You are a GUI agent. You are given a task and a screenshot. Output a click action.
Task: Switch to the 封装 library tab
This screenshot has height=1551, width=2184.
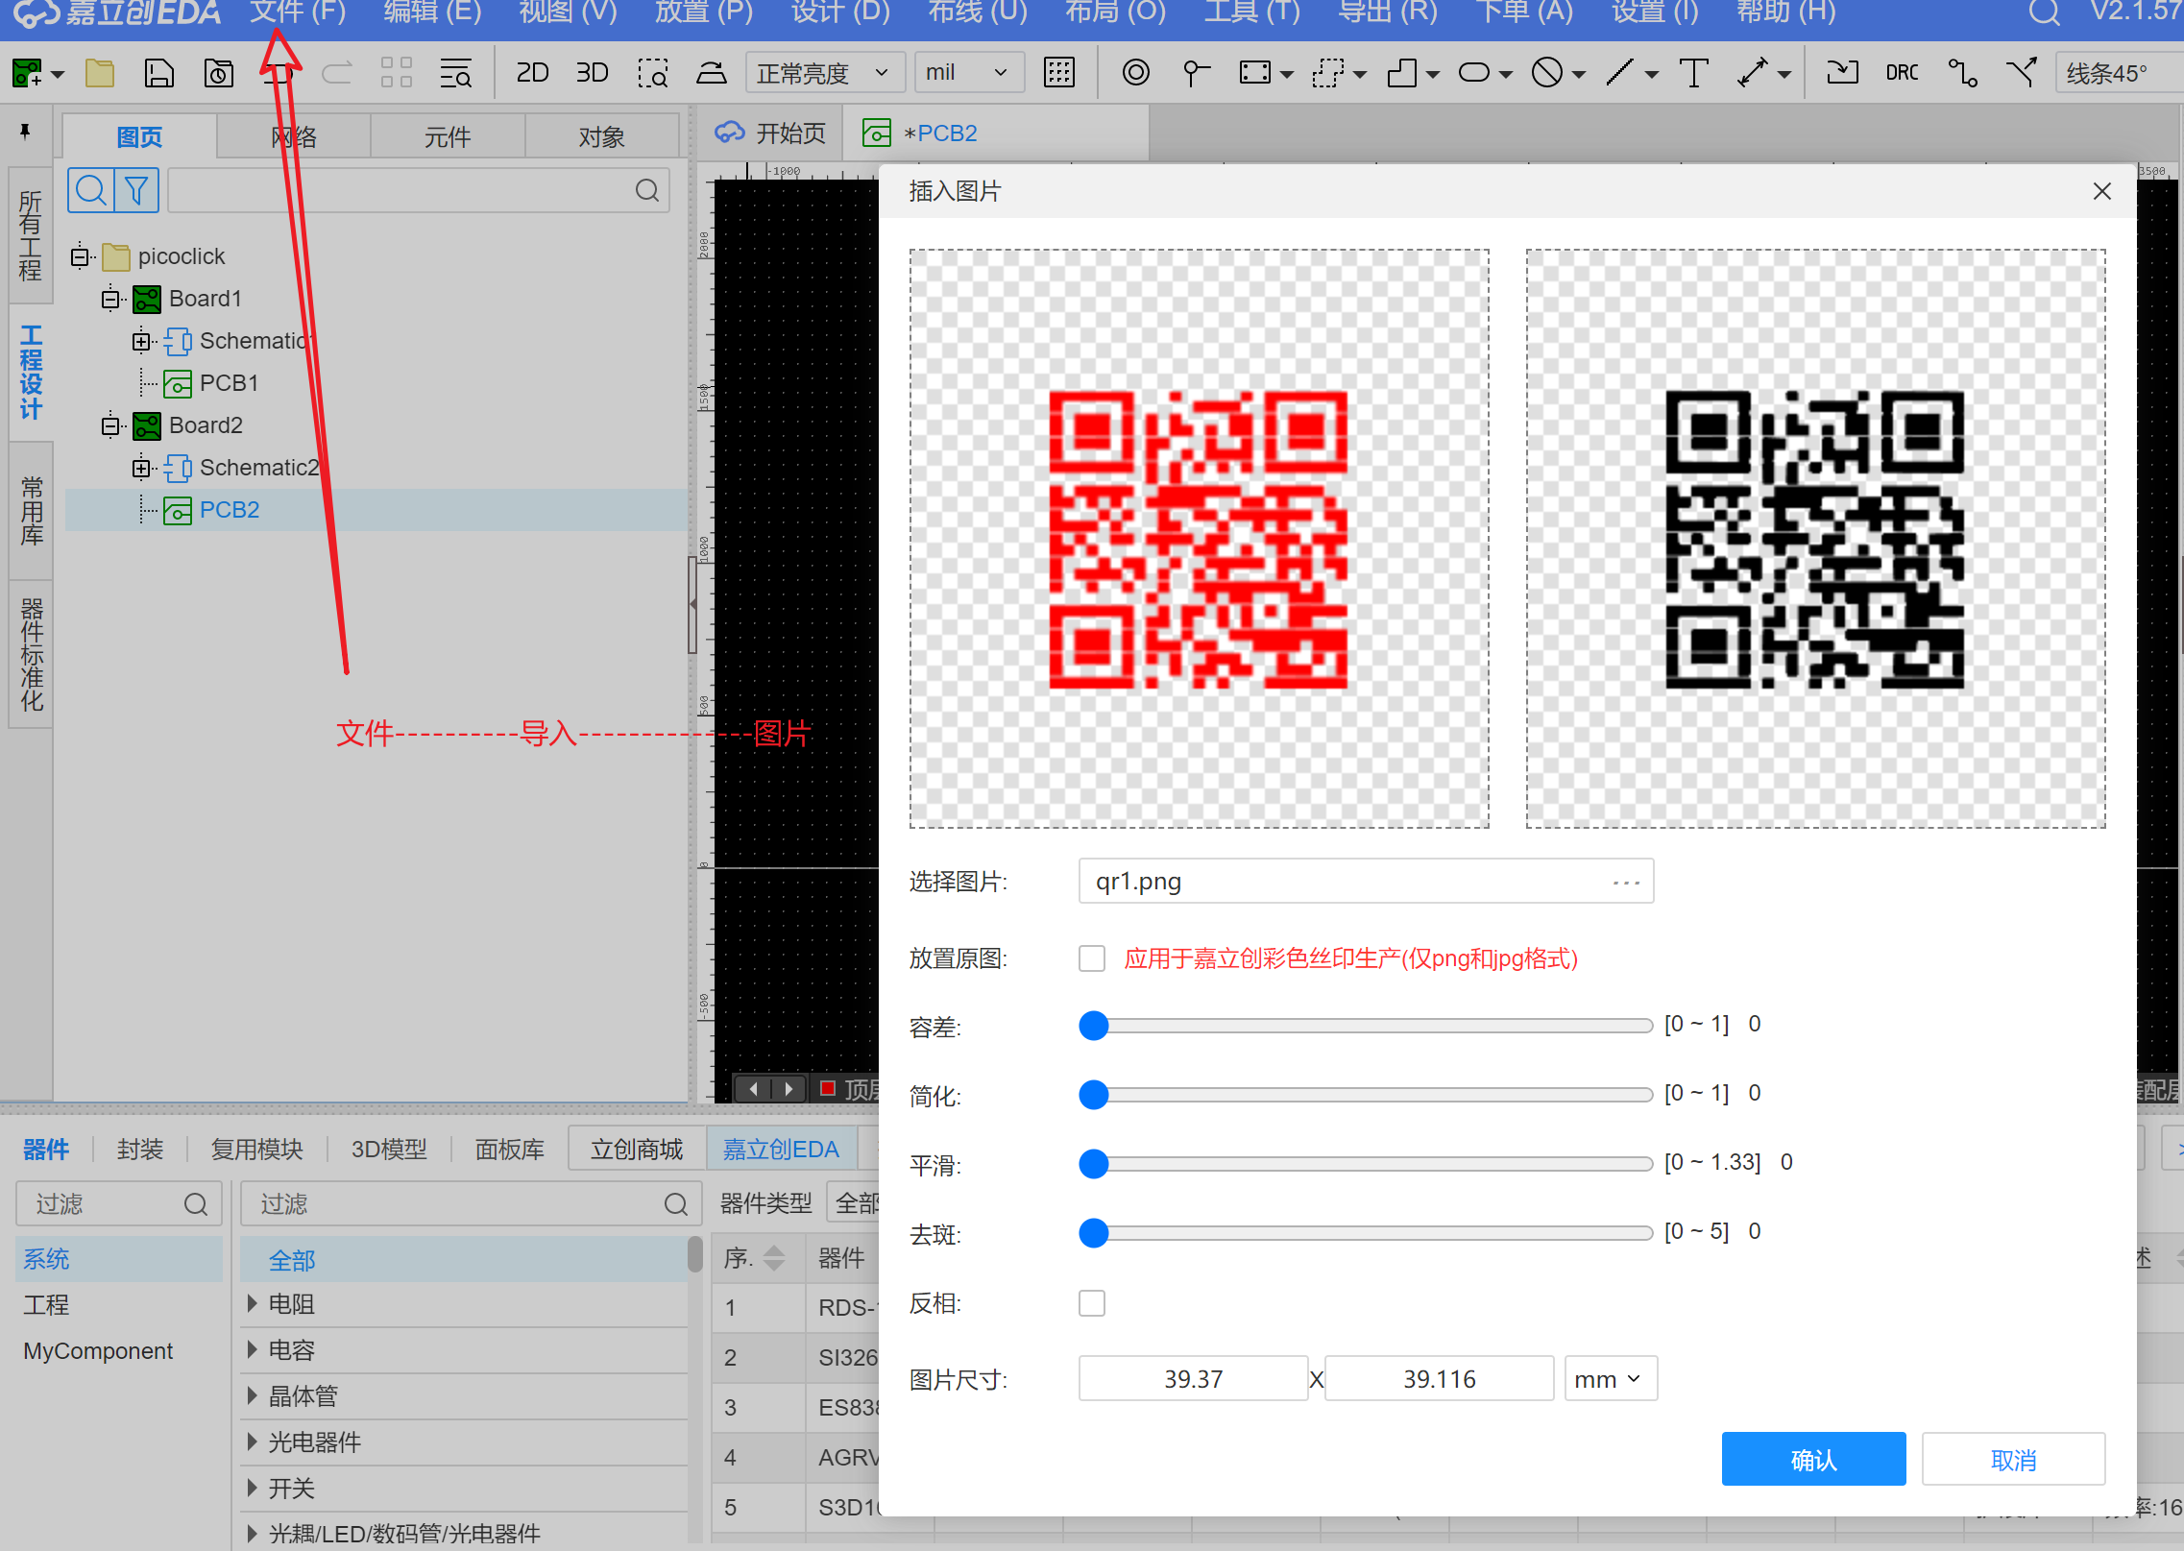coord(140,1149)
